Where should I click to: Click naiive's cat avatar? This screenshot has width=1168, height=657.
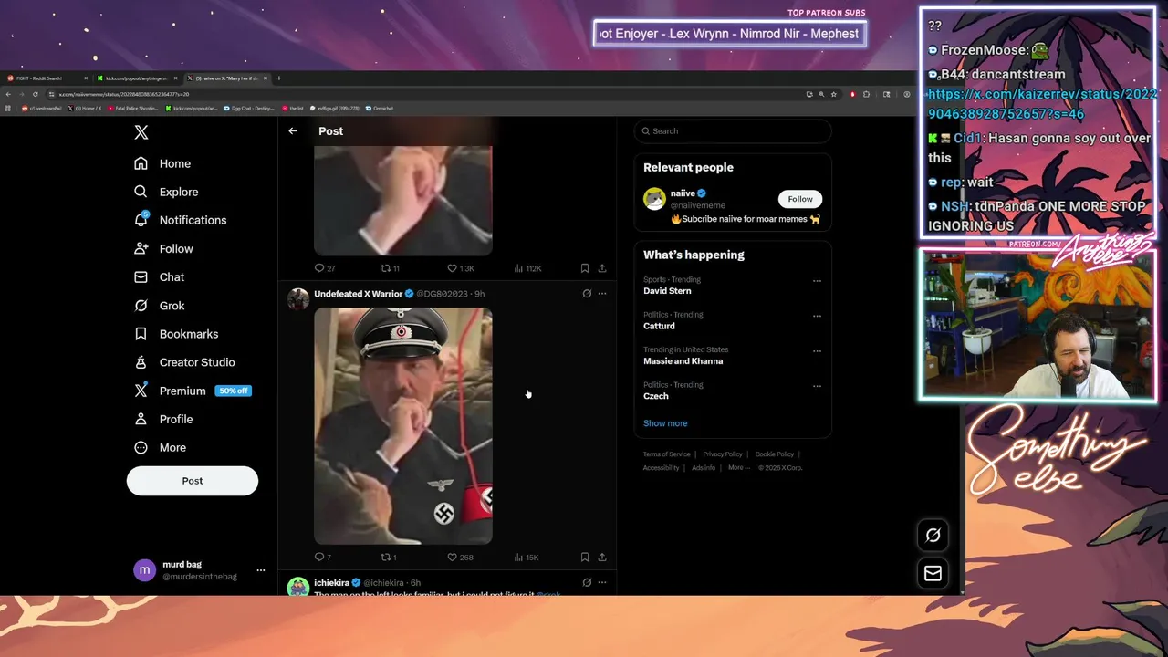pyautogui.click(x=654, y=199)
